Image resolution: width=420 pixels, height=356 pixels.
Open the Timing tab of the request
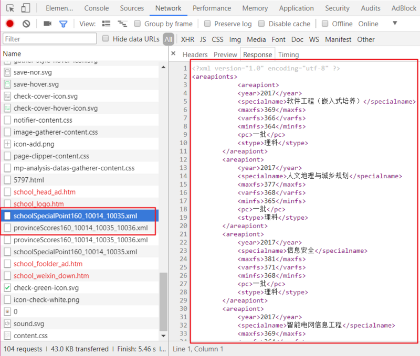(x=288, y=55)
